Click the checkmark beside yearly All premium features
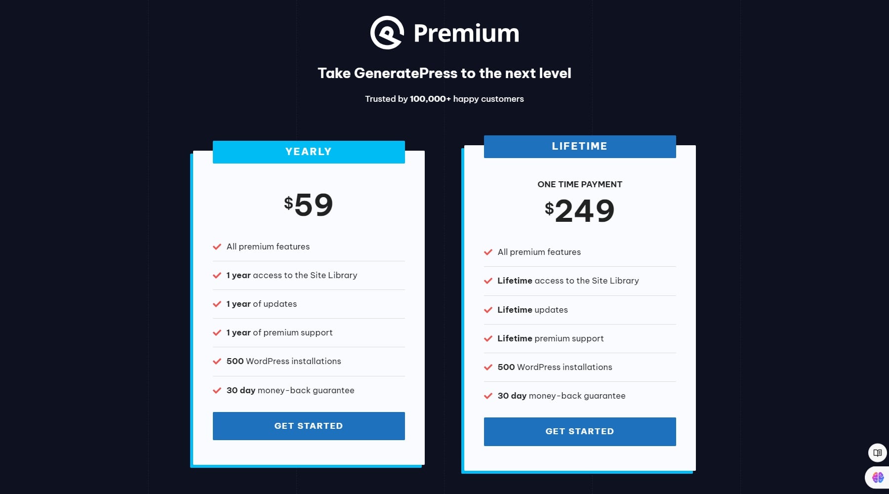 [x=216, y=247]
